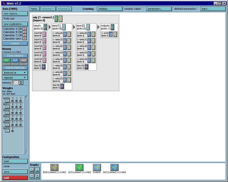Select the TARGET graph icon

97,167
